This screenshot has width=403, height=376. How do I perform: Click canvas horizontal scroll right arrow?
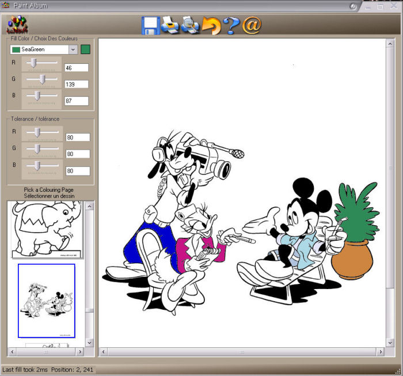tap(381, 352)
